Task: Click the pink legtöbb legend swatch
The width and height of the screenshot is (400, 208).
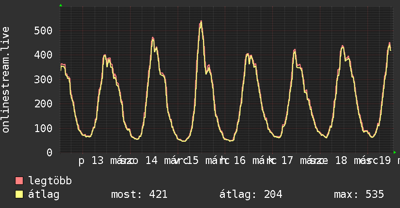Action: pyautogui.click(x=19, y=180)
